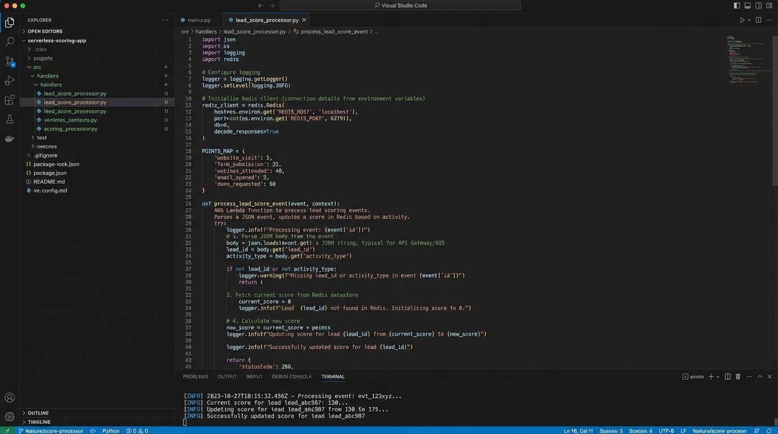Click the Python language indicator in status bar
Image resolution: width=778 pixels, height=434 pixels.
(x=111, y=431)
